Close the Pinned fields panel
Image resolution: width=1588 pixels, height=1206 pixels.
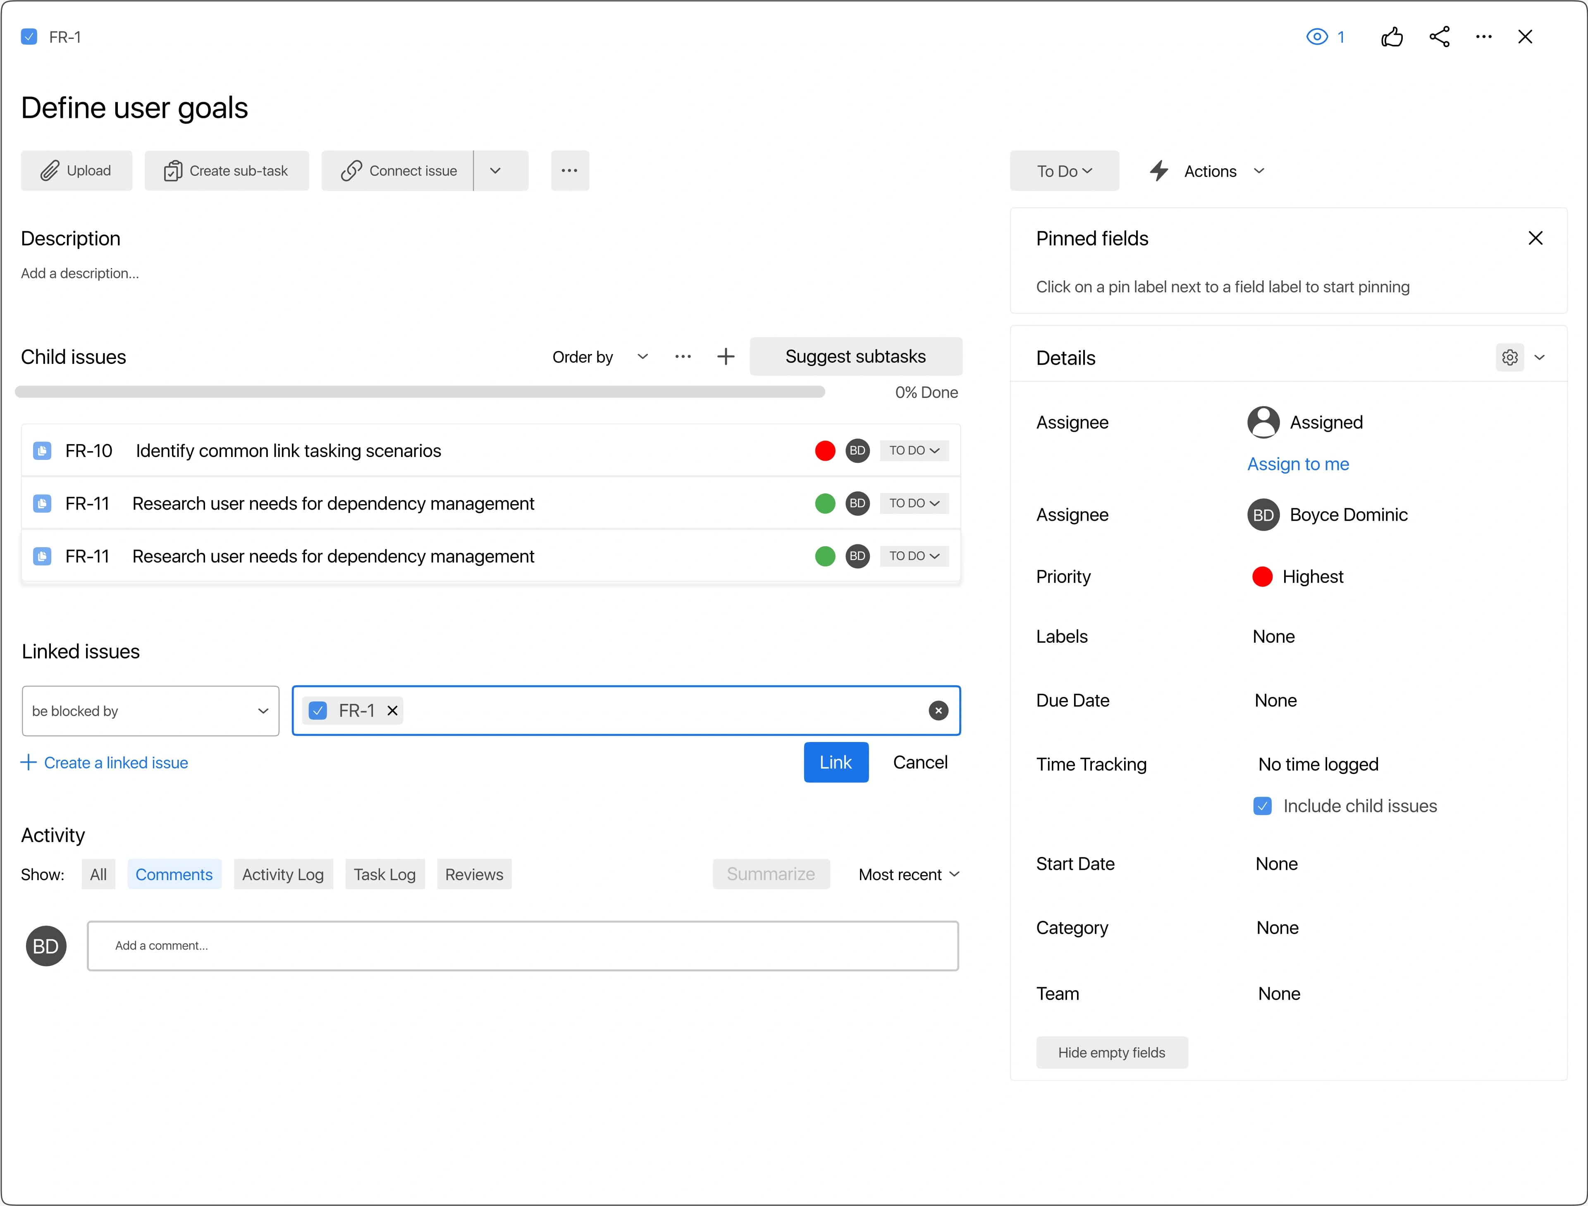[x=1535, y=239]
